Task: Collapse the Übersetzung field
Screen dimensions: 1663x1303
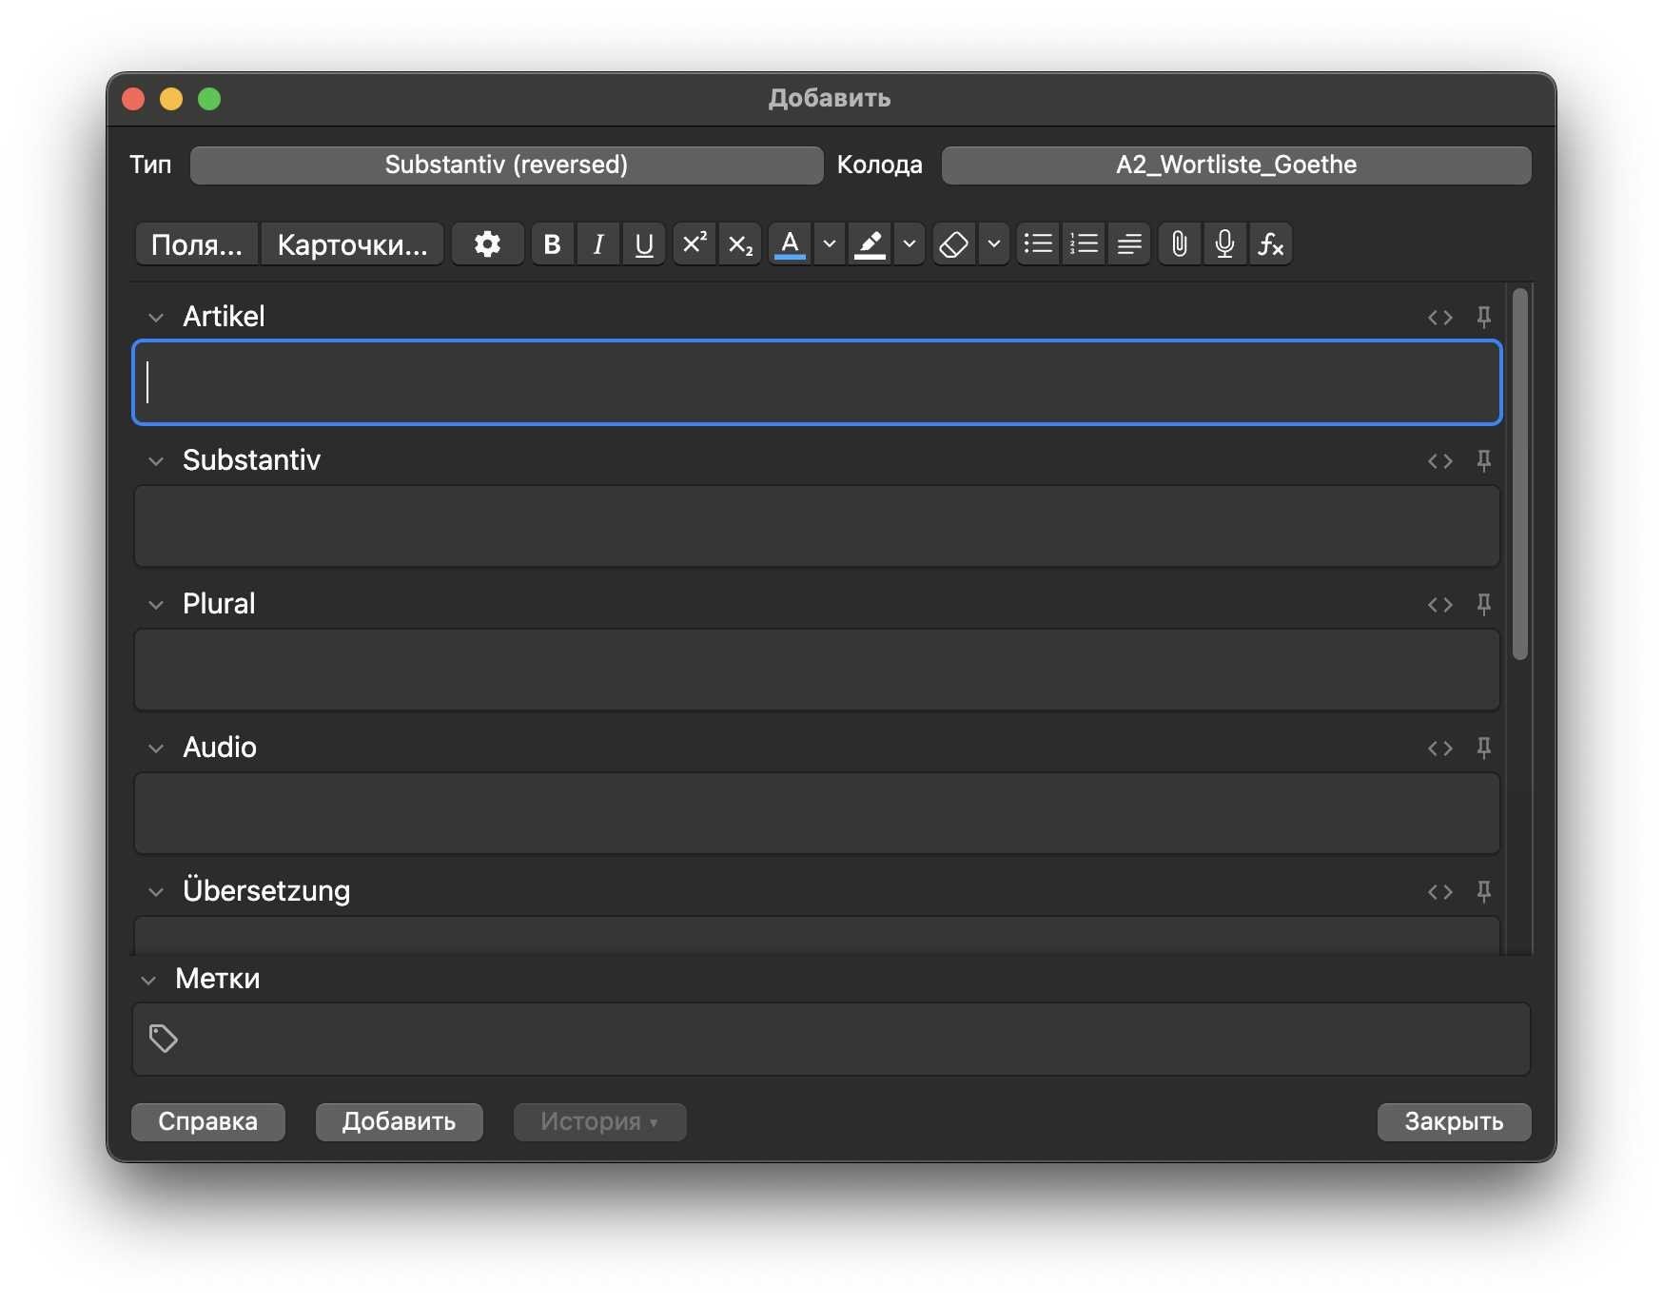Action: pos(156,892)
